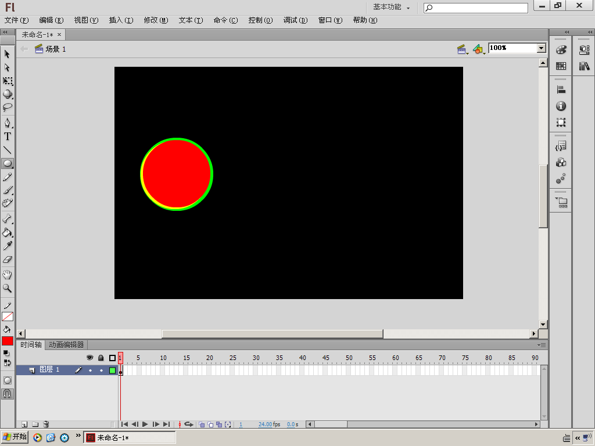Toggle Onion Skin button
Image resolution: width=595 pixels, height=446 pixels.
pyautogui.click(x=202, y=425)
